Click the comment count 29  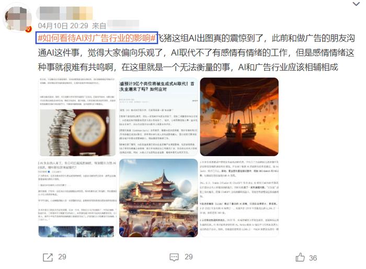point(189,257)
